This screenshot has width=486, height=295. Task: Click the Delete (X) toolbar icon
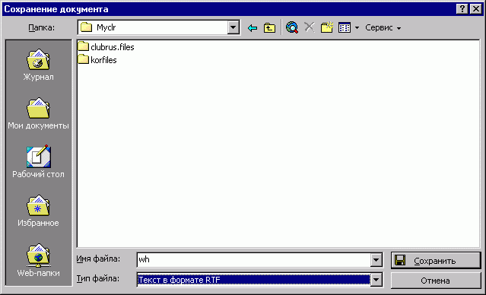pos(309,27)
